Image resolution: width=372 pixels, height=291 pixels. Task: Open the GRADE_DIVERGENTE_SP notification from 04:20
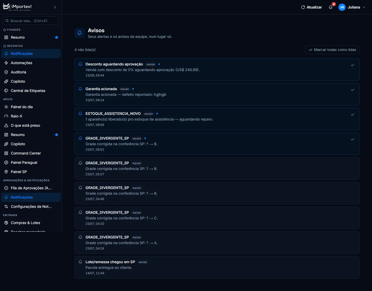[217, 218]
